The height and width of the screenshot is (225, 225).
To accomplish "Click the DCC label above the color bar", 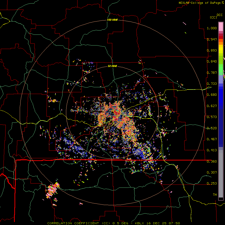I will click(x=219, y=15).
